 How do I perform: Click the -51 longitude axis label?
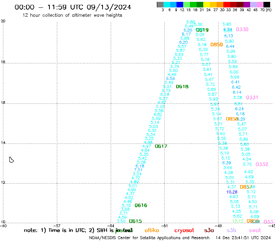coord(164,226)
